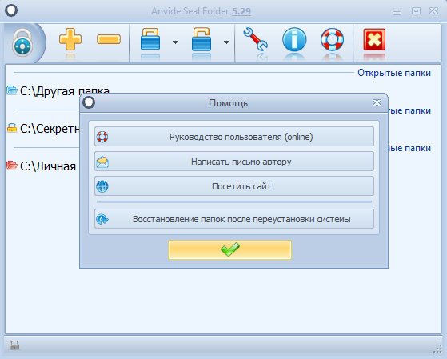Open Руководство пользователя (online) button
The height and width of the screenshot is (359, 447).
pyautogui.click(x=234, y=137)
